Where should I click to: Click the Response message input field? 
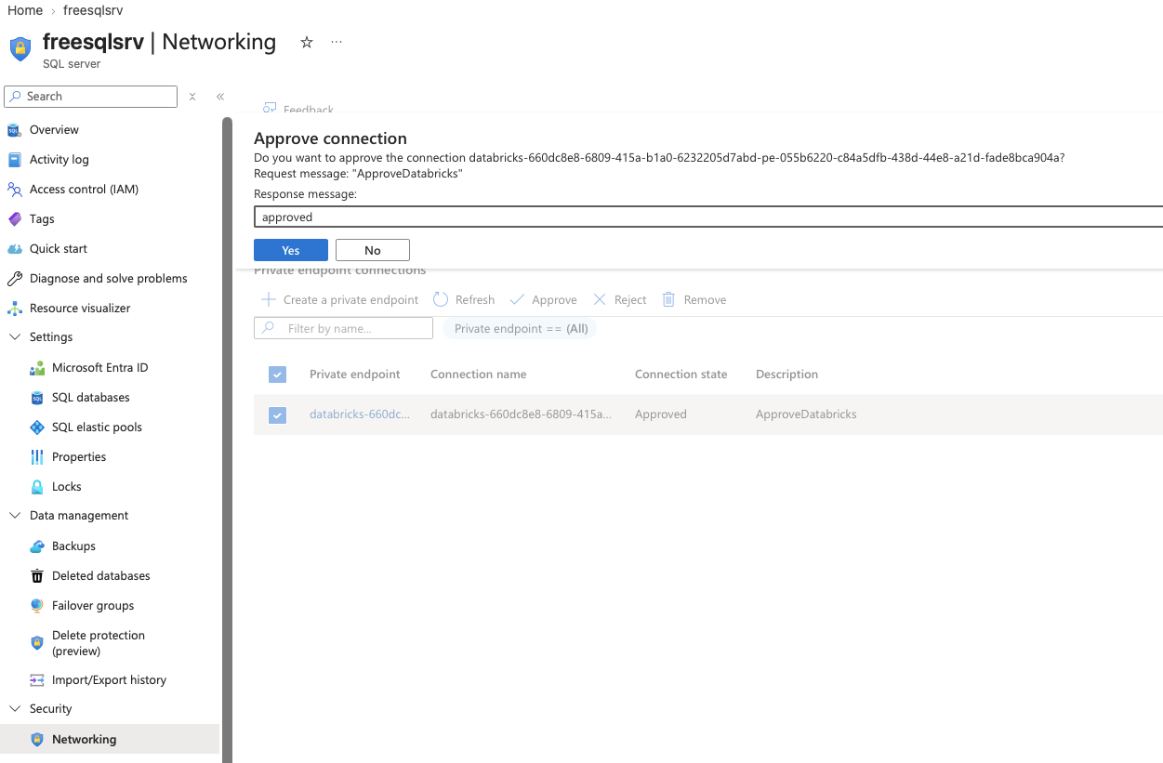point(707,217)
